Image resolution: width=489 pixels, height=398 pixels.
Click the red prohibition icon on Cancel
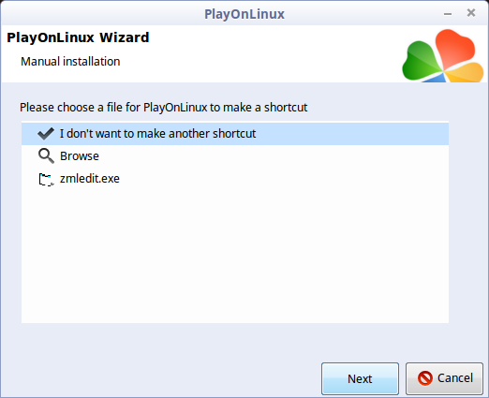[425, 378]
